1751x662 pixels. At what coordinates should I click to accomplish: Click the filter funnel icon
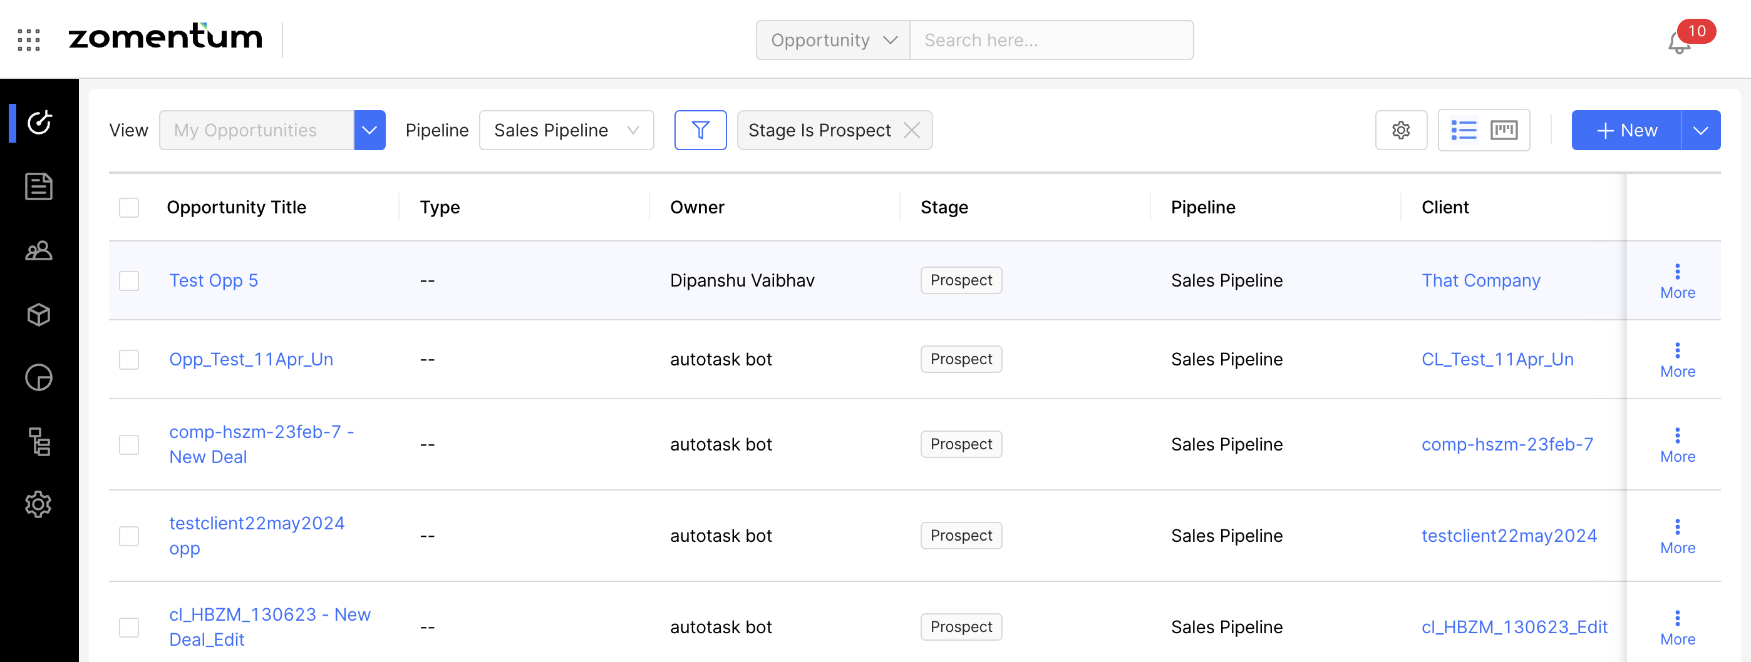pyautogui.click(x=700, y=130)
